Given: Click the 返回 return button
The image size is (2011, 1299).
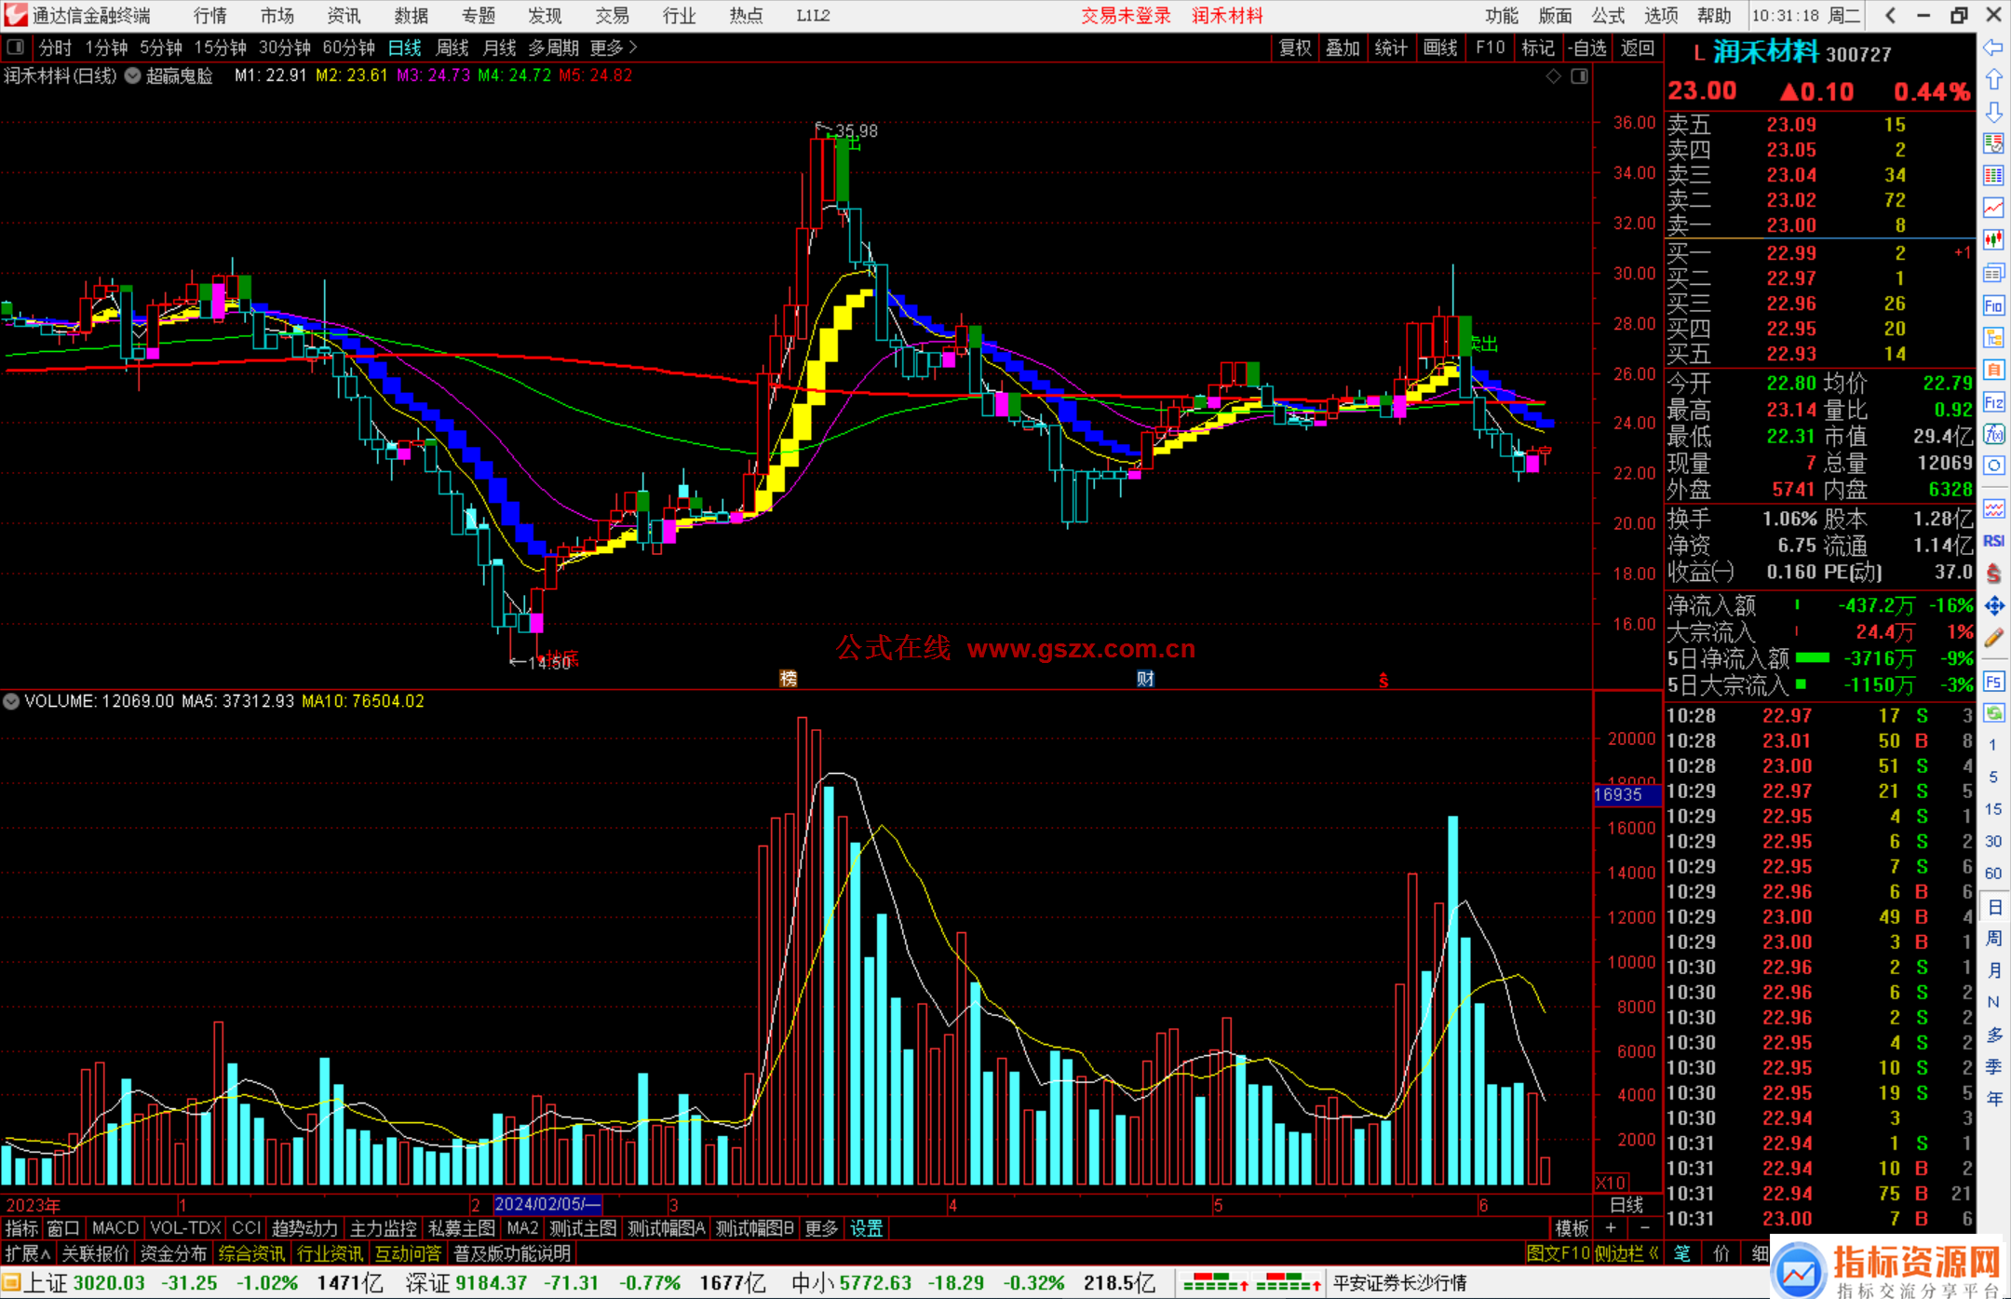Looking at the screenshot, I should pos(1637,47).
